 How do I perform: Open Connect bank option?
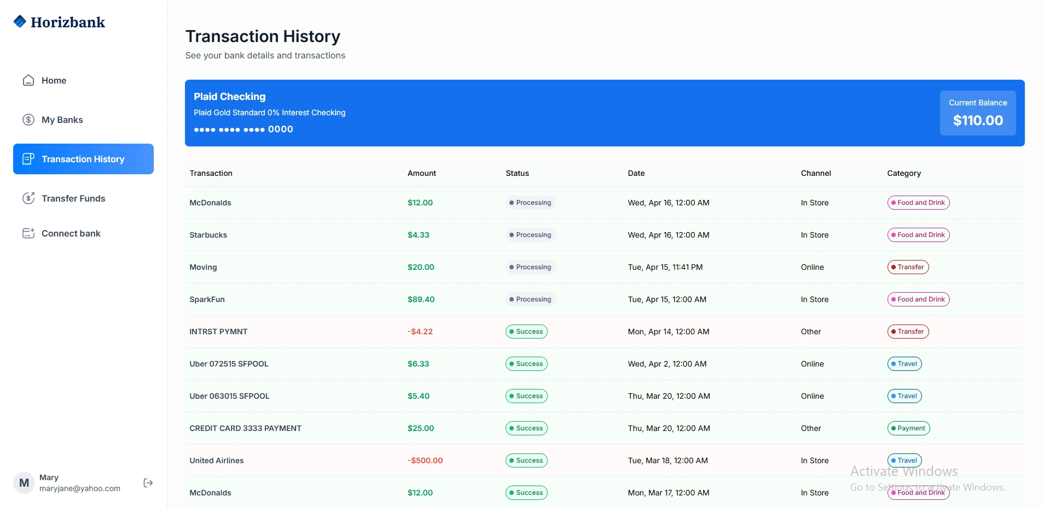point(83,233)
